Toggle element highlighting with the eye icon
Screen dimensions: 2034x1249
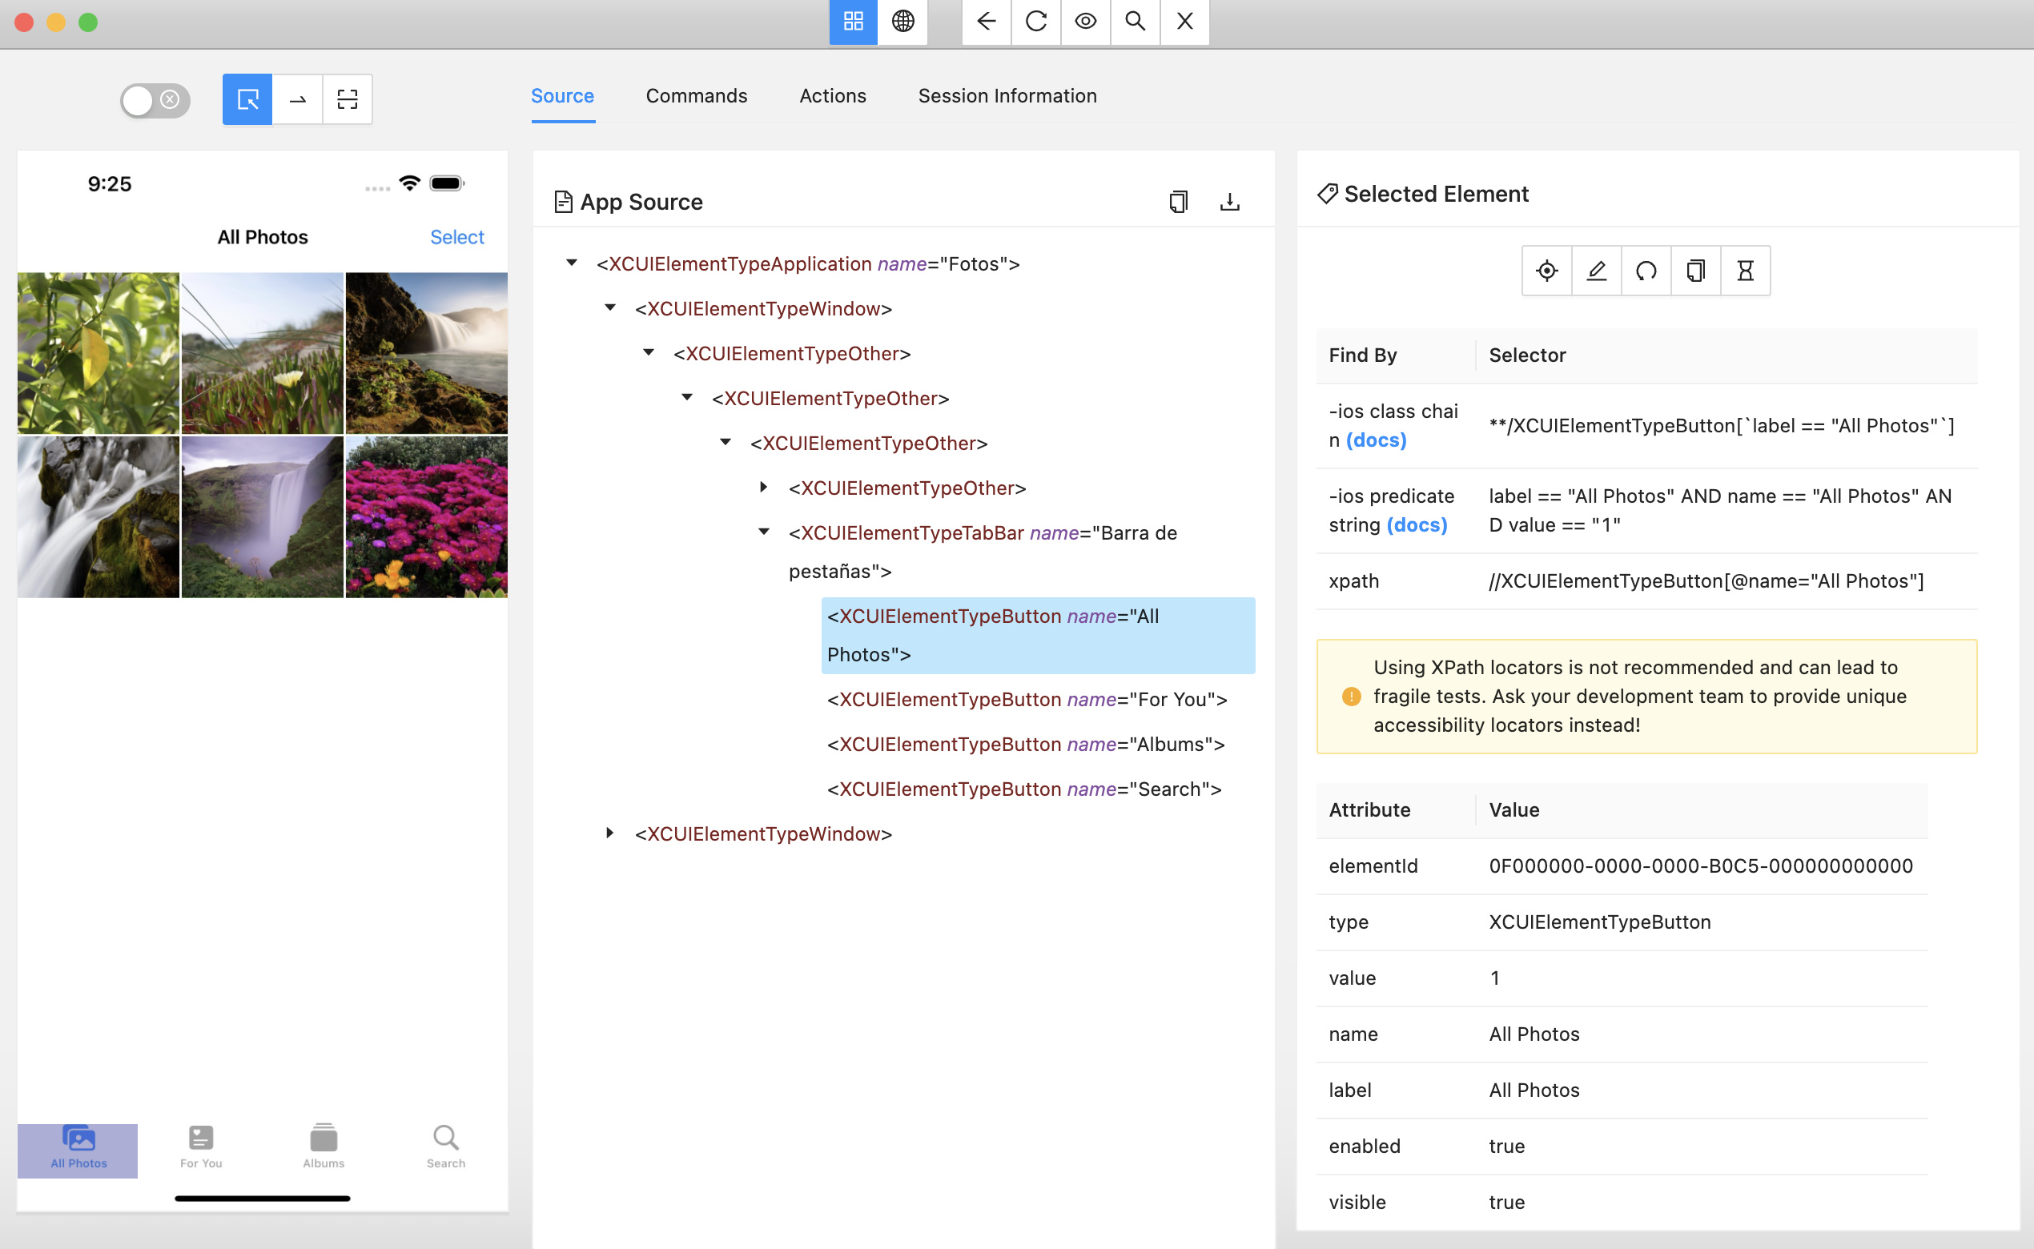pyautogui.click(x=1086, y=22)
